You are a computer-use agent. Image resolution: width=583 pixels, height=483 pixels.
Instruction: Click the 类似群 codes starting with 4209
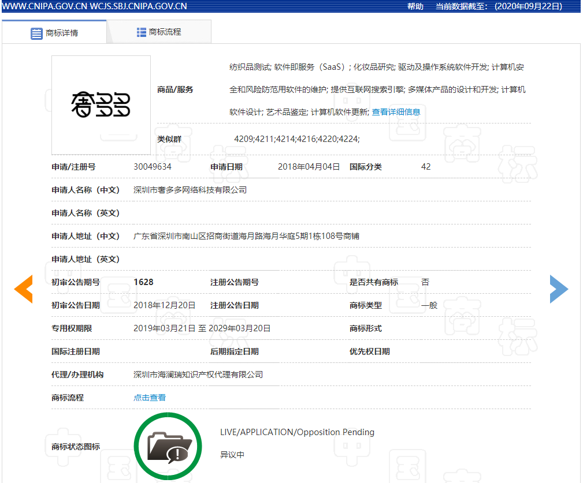pyautogui.click(x=296, y=139)
